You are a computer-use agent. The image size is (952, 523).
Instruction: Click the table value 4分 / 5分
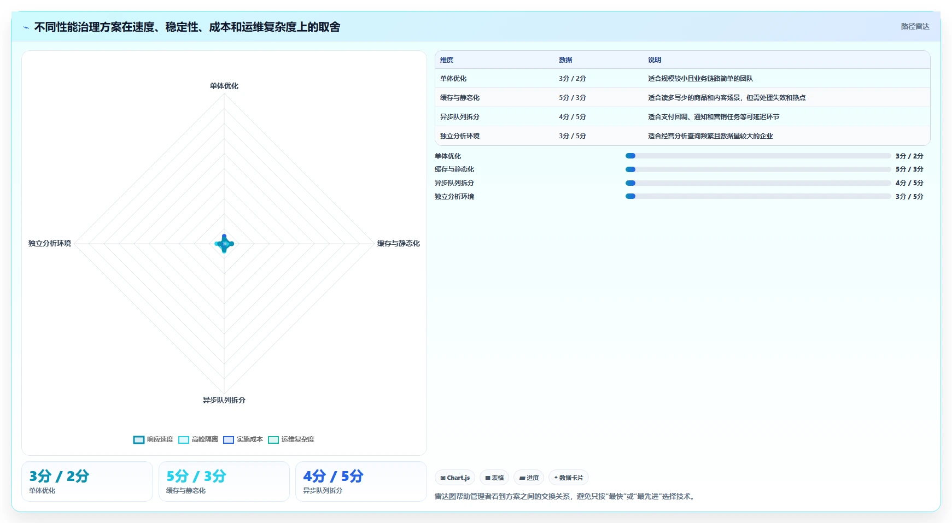tap(573, 117)
